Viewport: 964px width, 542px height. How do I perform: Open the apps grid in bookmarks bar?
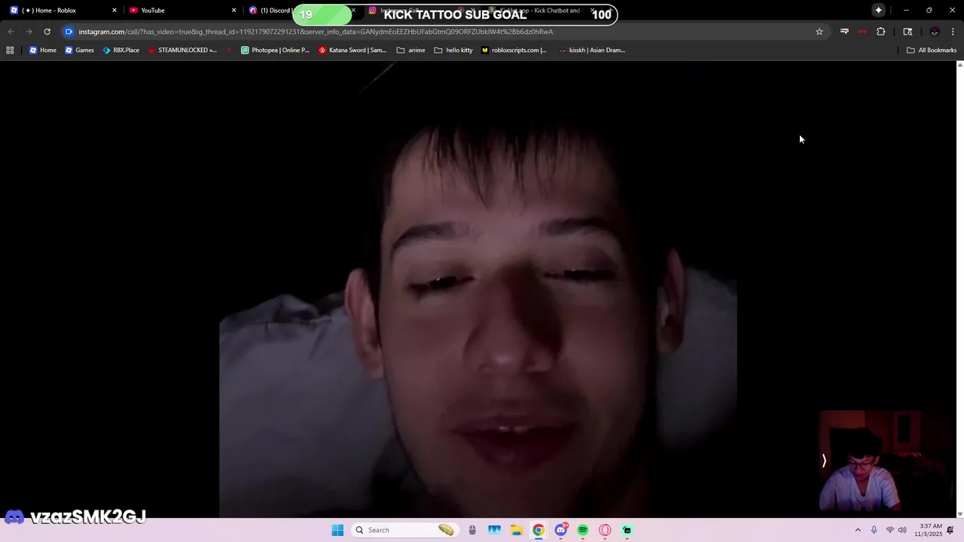click(x=10, y=50)
